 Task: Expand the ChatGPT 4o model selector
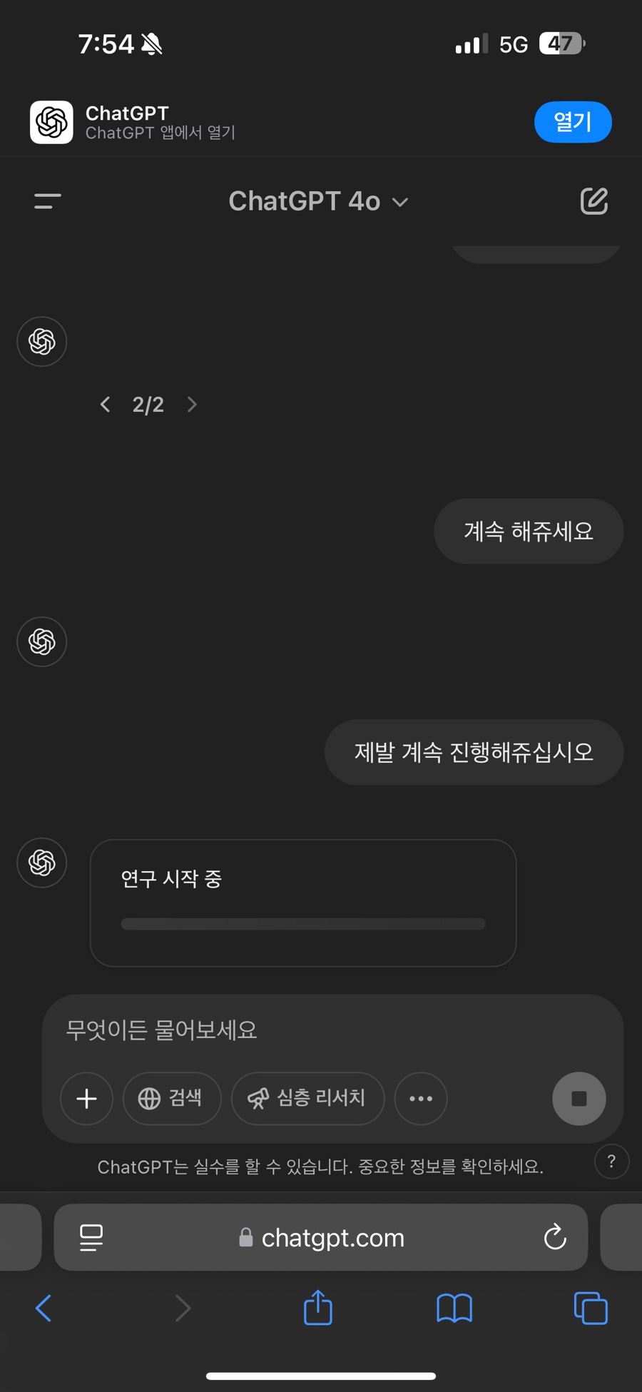[318, 201]
